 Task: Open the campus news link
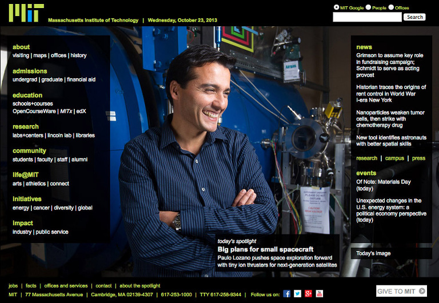[394, 158]
